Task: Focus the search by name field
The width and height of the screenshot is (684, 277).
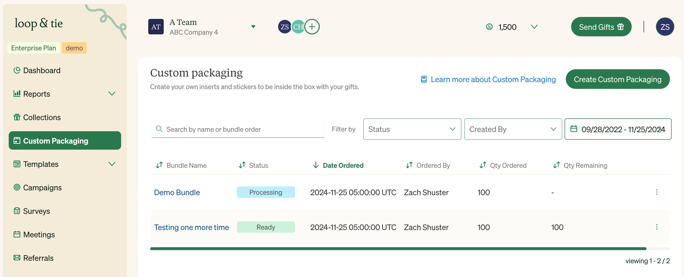Action: click(x=238, y=129)
